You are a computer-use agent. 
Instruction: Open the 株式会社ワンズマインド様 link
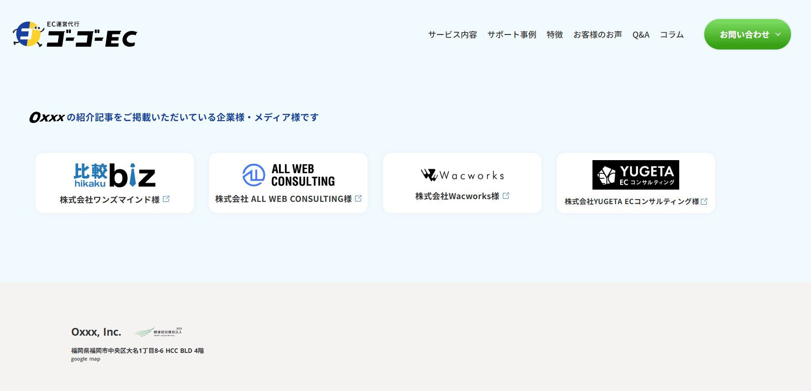point(109,200)
